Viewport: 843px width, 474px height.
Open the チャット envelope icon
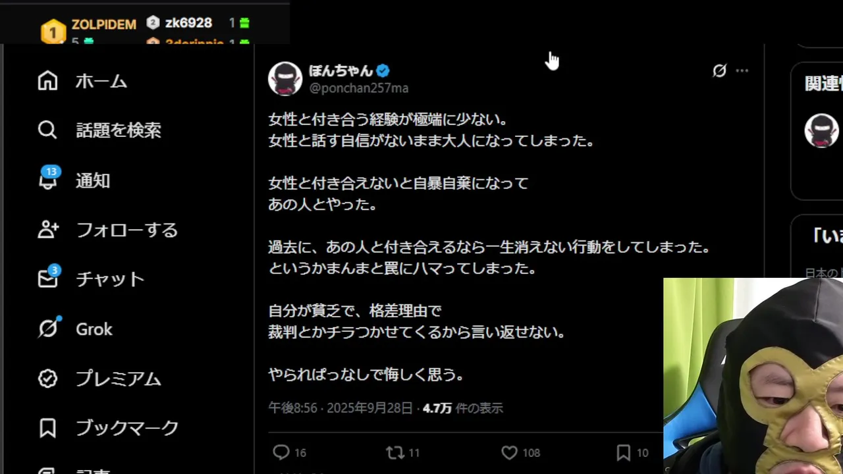pyautogui.click(x=48, y=278)
